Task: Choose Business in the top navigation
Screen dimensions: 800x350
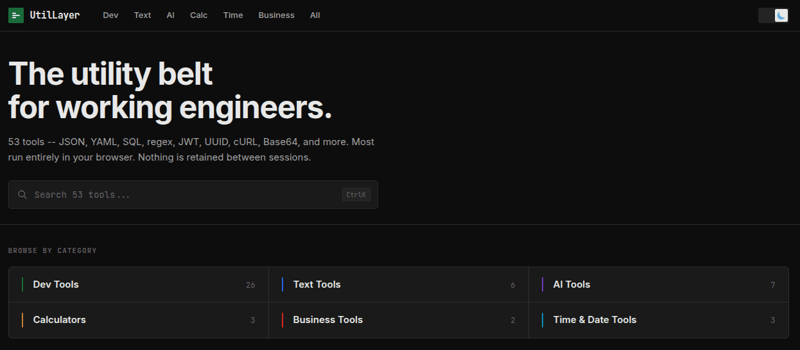Action: point(277,15)
